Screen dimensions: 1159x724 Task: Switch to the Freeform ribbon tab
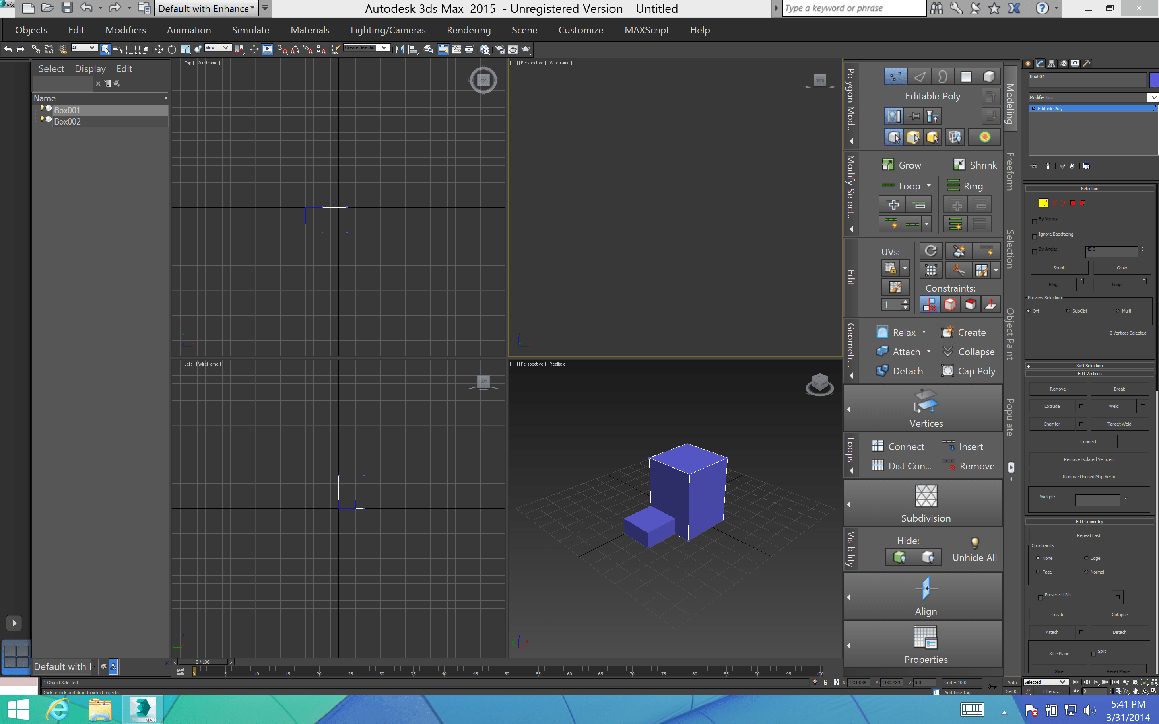(1010, 171)
